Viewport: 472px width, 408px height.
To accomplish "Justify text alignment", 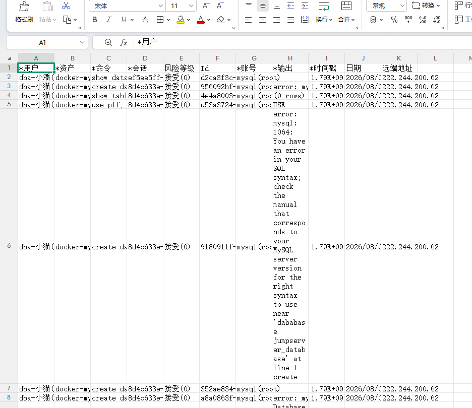I will 290,20.
